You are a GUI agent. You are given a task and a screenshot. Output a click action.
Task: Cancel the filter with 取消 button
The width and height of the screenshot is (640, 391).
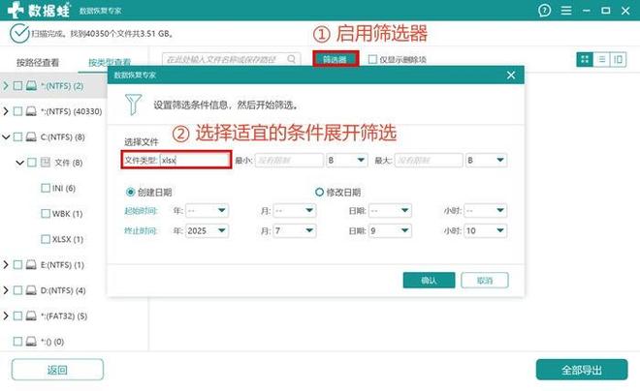click(x=485, y=281)
